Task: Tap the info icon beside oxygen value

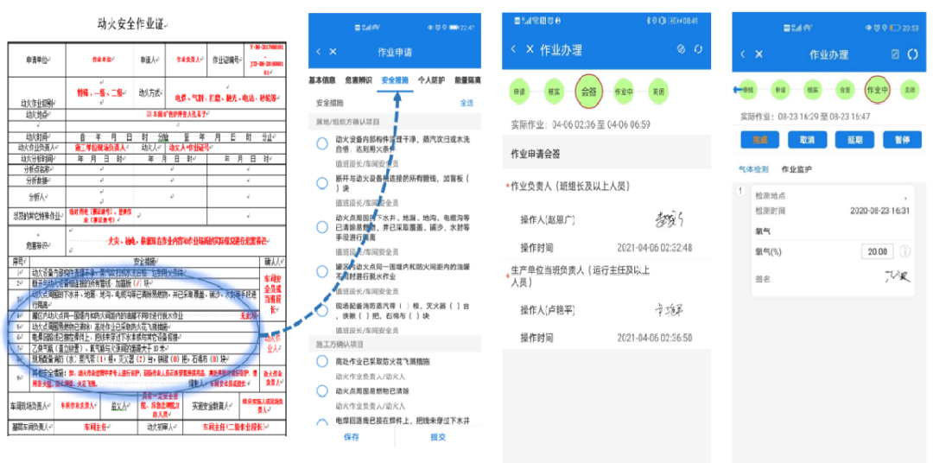Action: pyautogui.click(x=905, y=251)
